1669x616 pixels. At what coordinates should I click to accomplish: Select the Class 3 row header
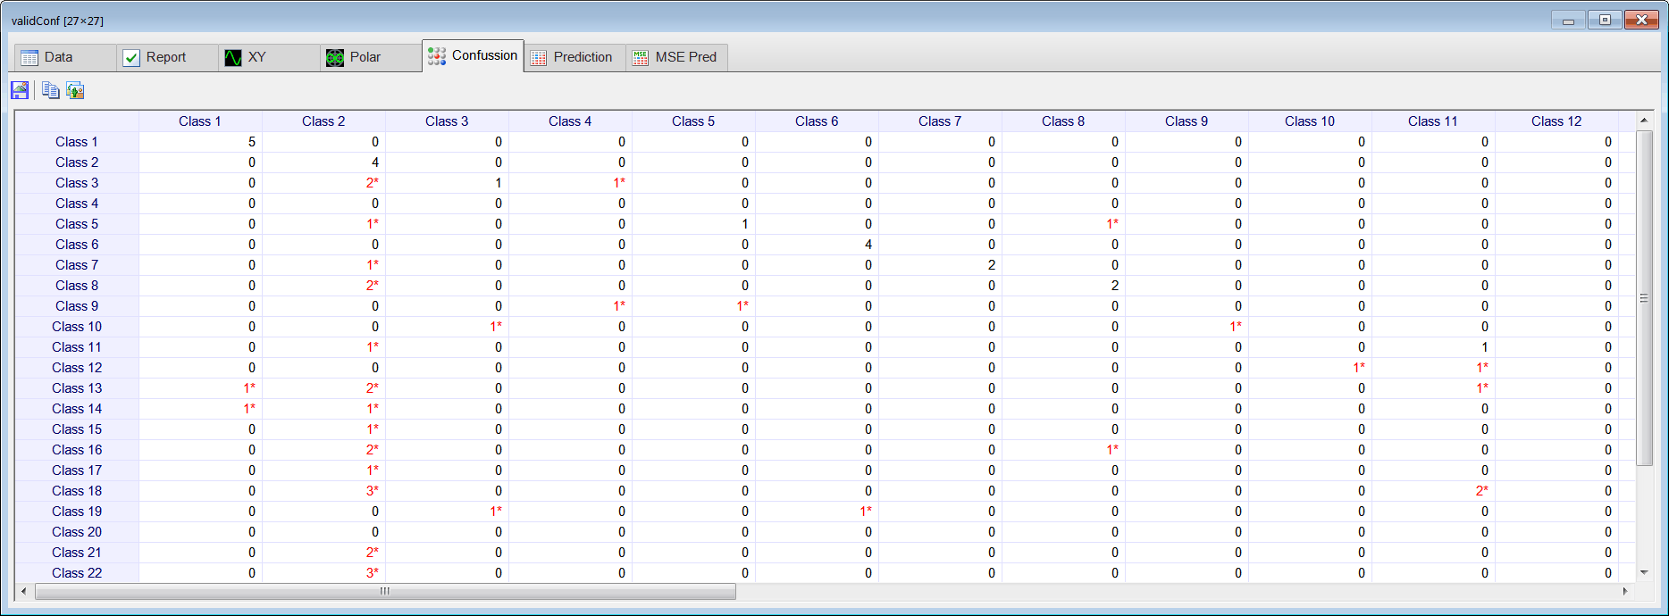77,183
